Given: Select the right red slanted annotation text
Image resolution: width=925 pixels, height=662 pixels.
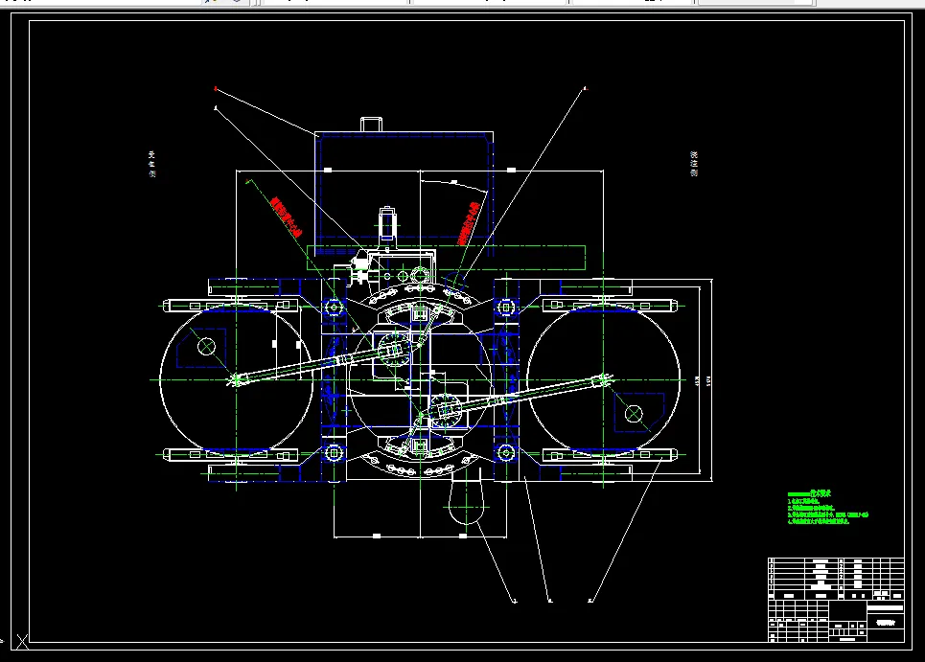Looking at the screenshot, I should 469,223.
